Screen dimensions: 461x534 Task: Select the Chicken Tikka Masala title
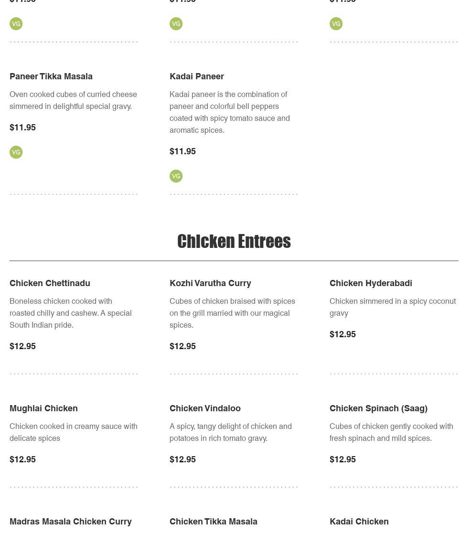point(214,522)
